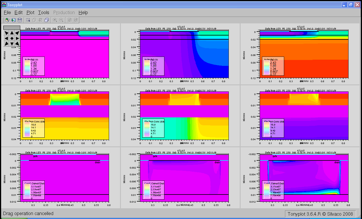The height and width of the screenshot is (219, 362).
Task: Click the top-left diagonal arrow in pan pad
Action: pos(6,33)
